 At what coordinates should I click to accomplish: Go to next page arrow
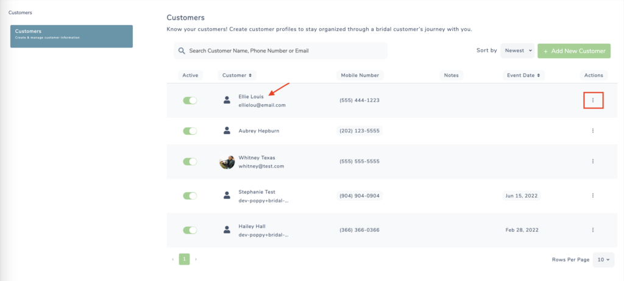point(196,259)
